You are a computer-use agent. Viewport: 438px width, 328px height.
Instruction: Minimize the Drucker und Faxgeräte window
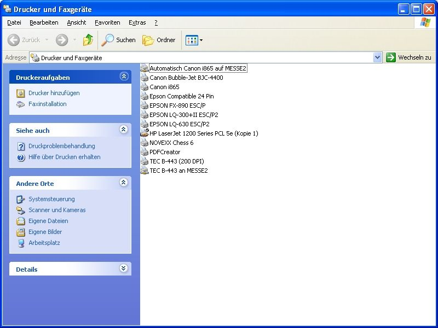pyautogui.click(x=404, y=9)
